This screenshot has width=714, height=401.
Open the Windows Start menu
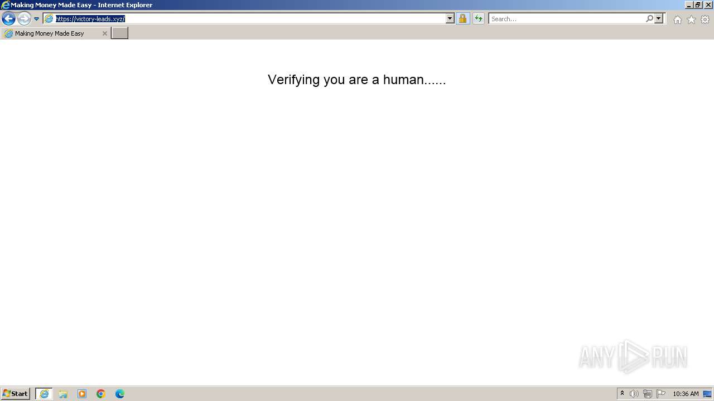click(x=16, y=394)
